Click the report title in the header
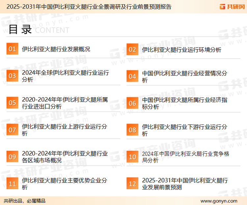This screenshot has height=205, width=247. tap(89, 7)
